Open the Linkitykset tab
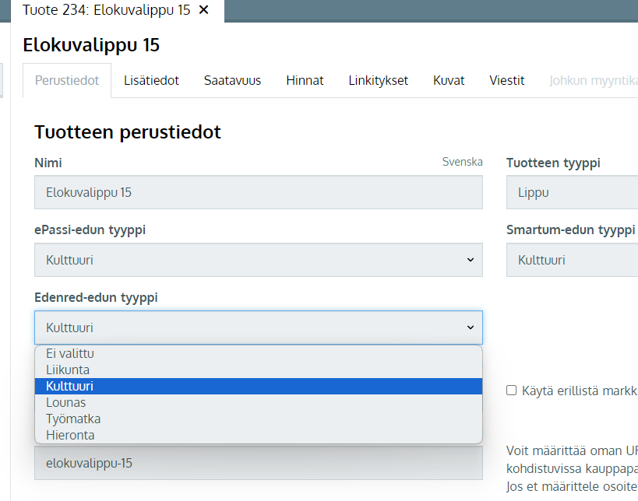The image size is (638, 501). tap(378, 80)
